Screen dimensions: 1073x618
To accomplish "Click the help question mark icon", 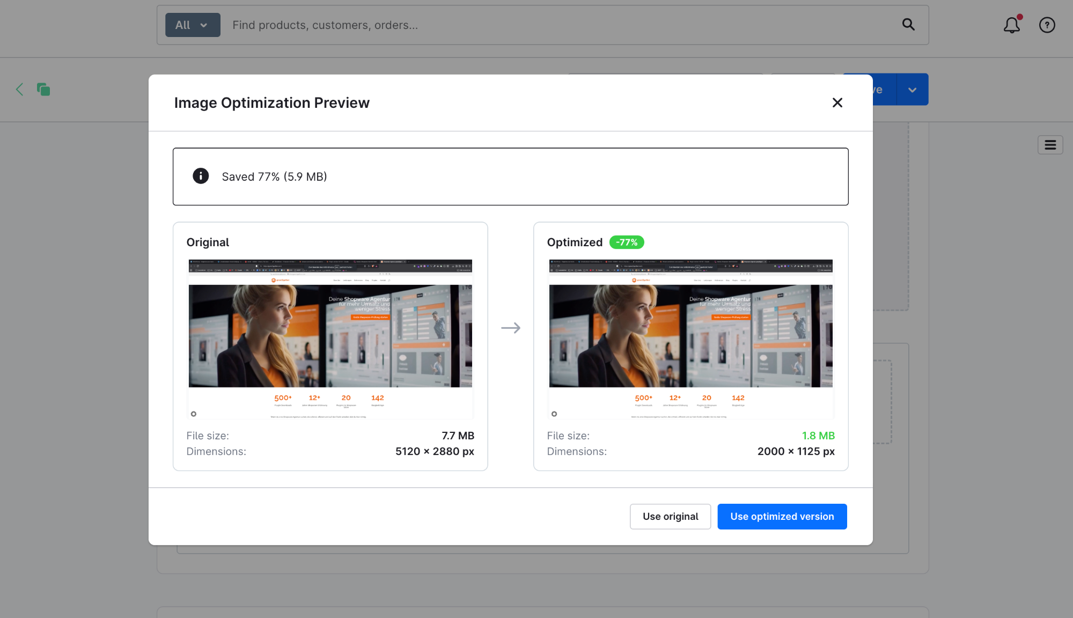I will click(x=1047, y=25).
